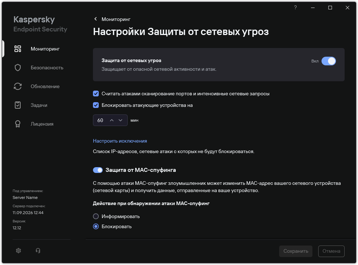The image size is (358, 265).
Task: Open Лицензия section in sidebar
Action: click(42, 124)
